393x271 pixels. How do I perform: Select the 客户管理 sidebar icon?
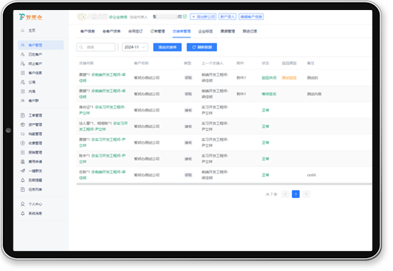tap(23, 45)
